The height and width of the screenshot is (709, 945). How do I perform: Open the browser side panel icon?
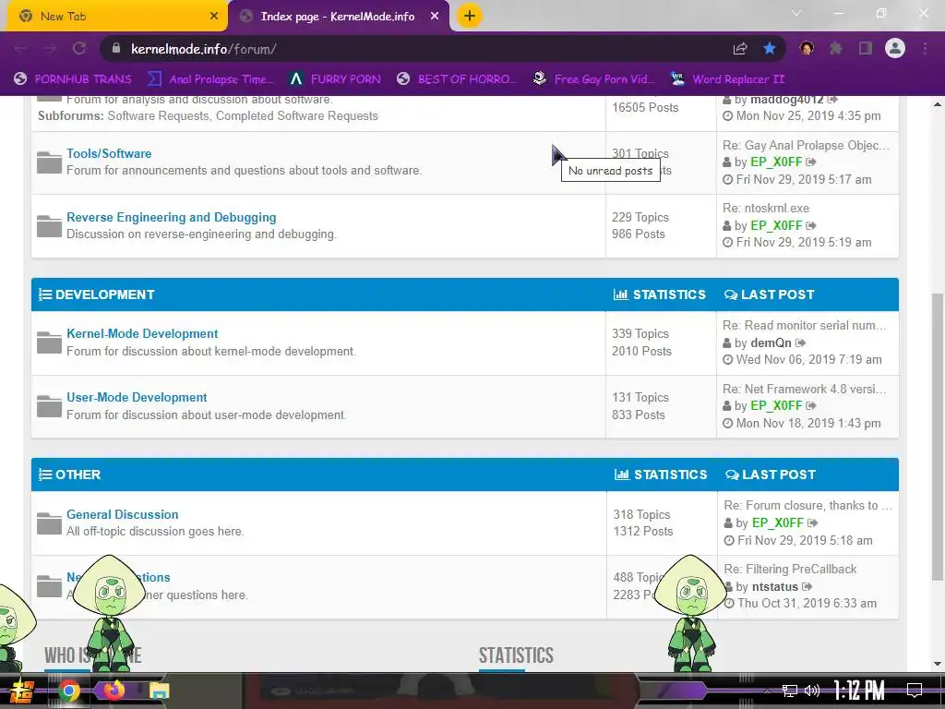866,48
